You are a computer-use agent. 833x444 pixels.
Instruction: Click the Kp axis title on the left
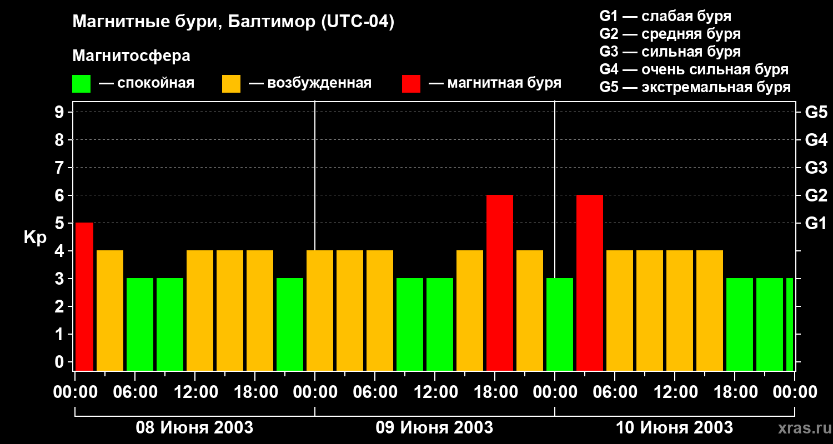click(x=35, y=238)
